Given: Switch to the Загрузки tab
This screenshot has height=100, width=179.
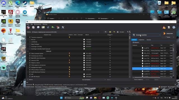Looking at the screenshot, I should click(149, 40).
